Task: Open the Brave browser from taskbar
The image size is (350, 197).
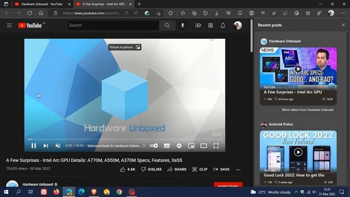Action: (x=94, y=192)
